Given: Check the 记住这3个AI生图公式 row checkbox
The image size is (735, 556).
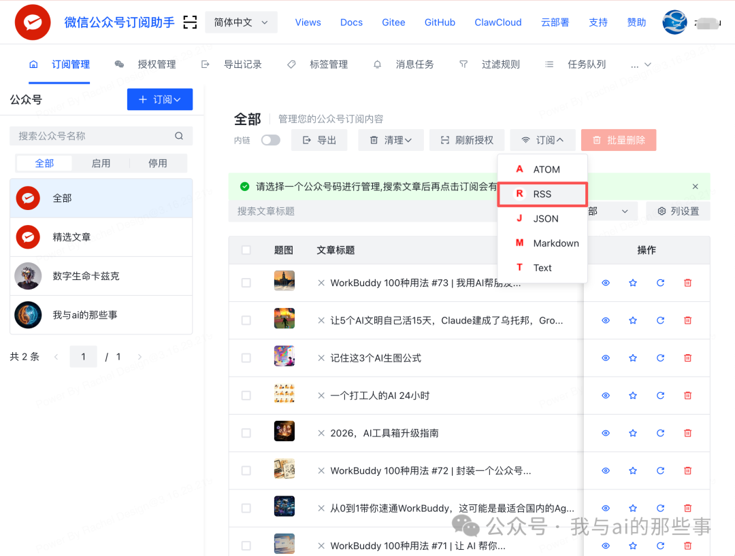Looking at the screenshot, I should [x=246, y=358].
